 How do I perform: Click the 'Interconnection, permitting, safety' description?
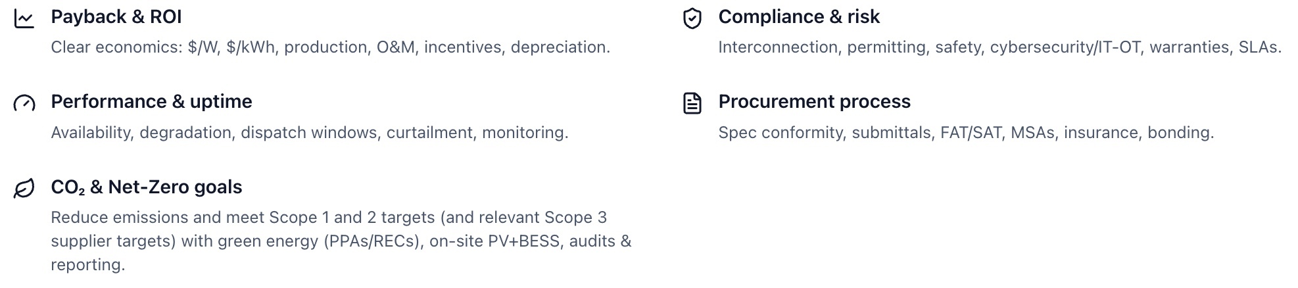coord(999,47)
